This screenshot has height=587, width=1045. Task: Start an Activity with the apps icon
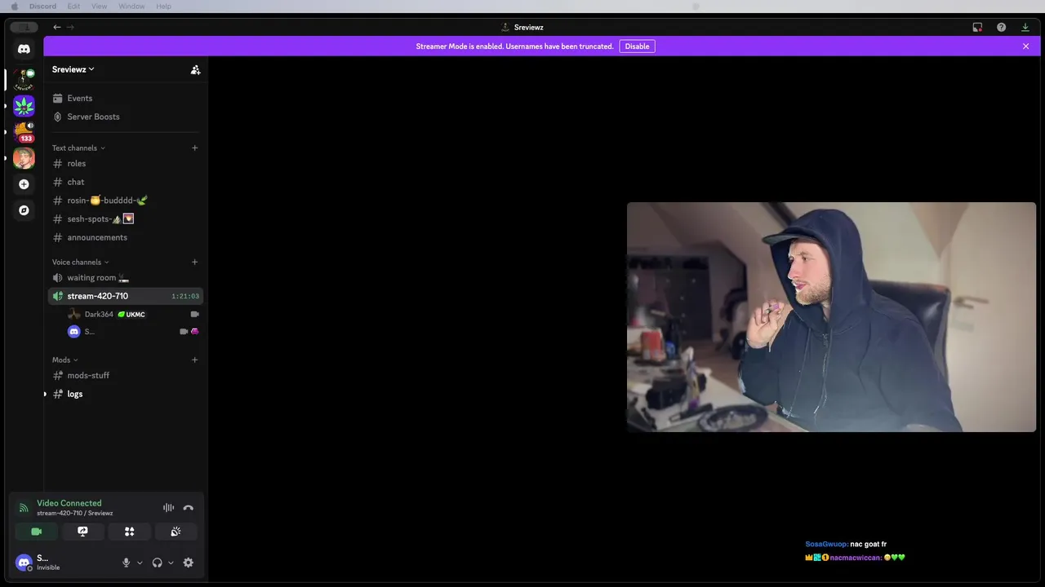(x=129, y=532)
